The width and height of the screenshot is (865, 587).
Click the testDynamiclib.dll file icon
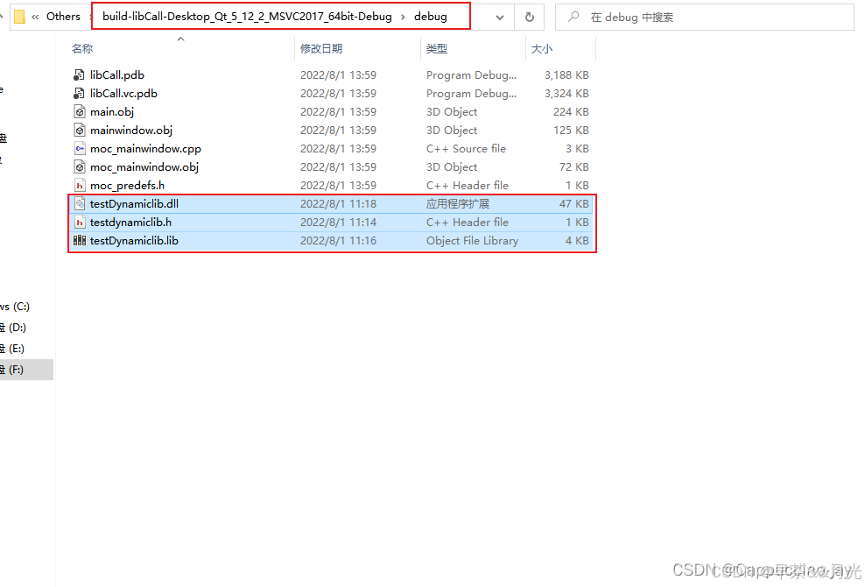[80, 204]
